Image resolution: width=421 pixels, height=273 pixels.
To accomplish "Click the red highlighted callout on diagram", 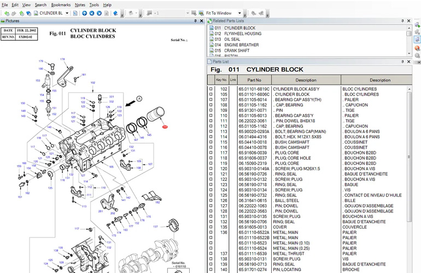I will point(165,127).
